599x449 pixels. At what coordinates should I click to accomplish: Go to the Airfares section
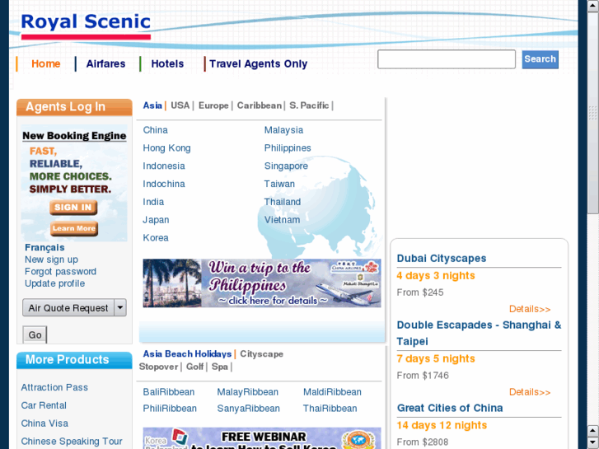point(105,63)
